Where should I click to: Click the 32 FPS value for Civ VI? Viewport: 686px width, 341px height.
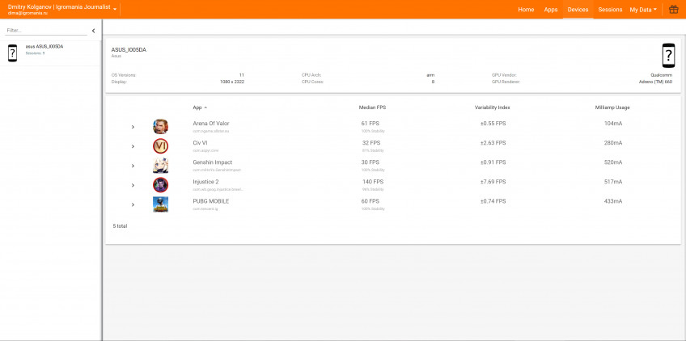371,143
